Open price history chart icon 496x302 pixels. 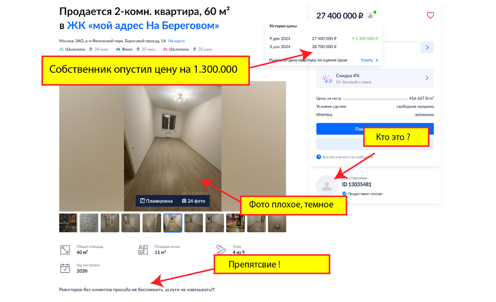click(x=370, y=16)
